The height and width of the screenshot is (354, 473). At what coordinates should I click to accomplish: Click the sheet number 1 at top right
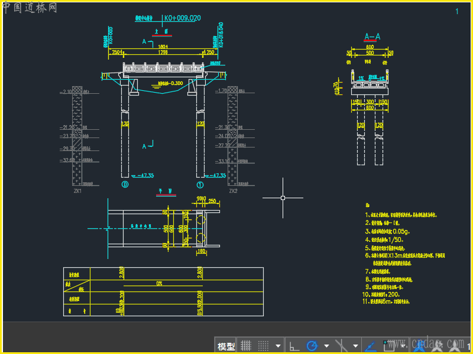tap(457, 11)
